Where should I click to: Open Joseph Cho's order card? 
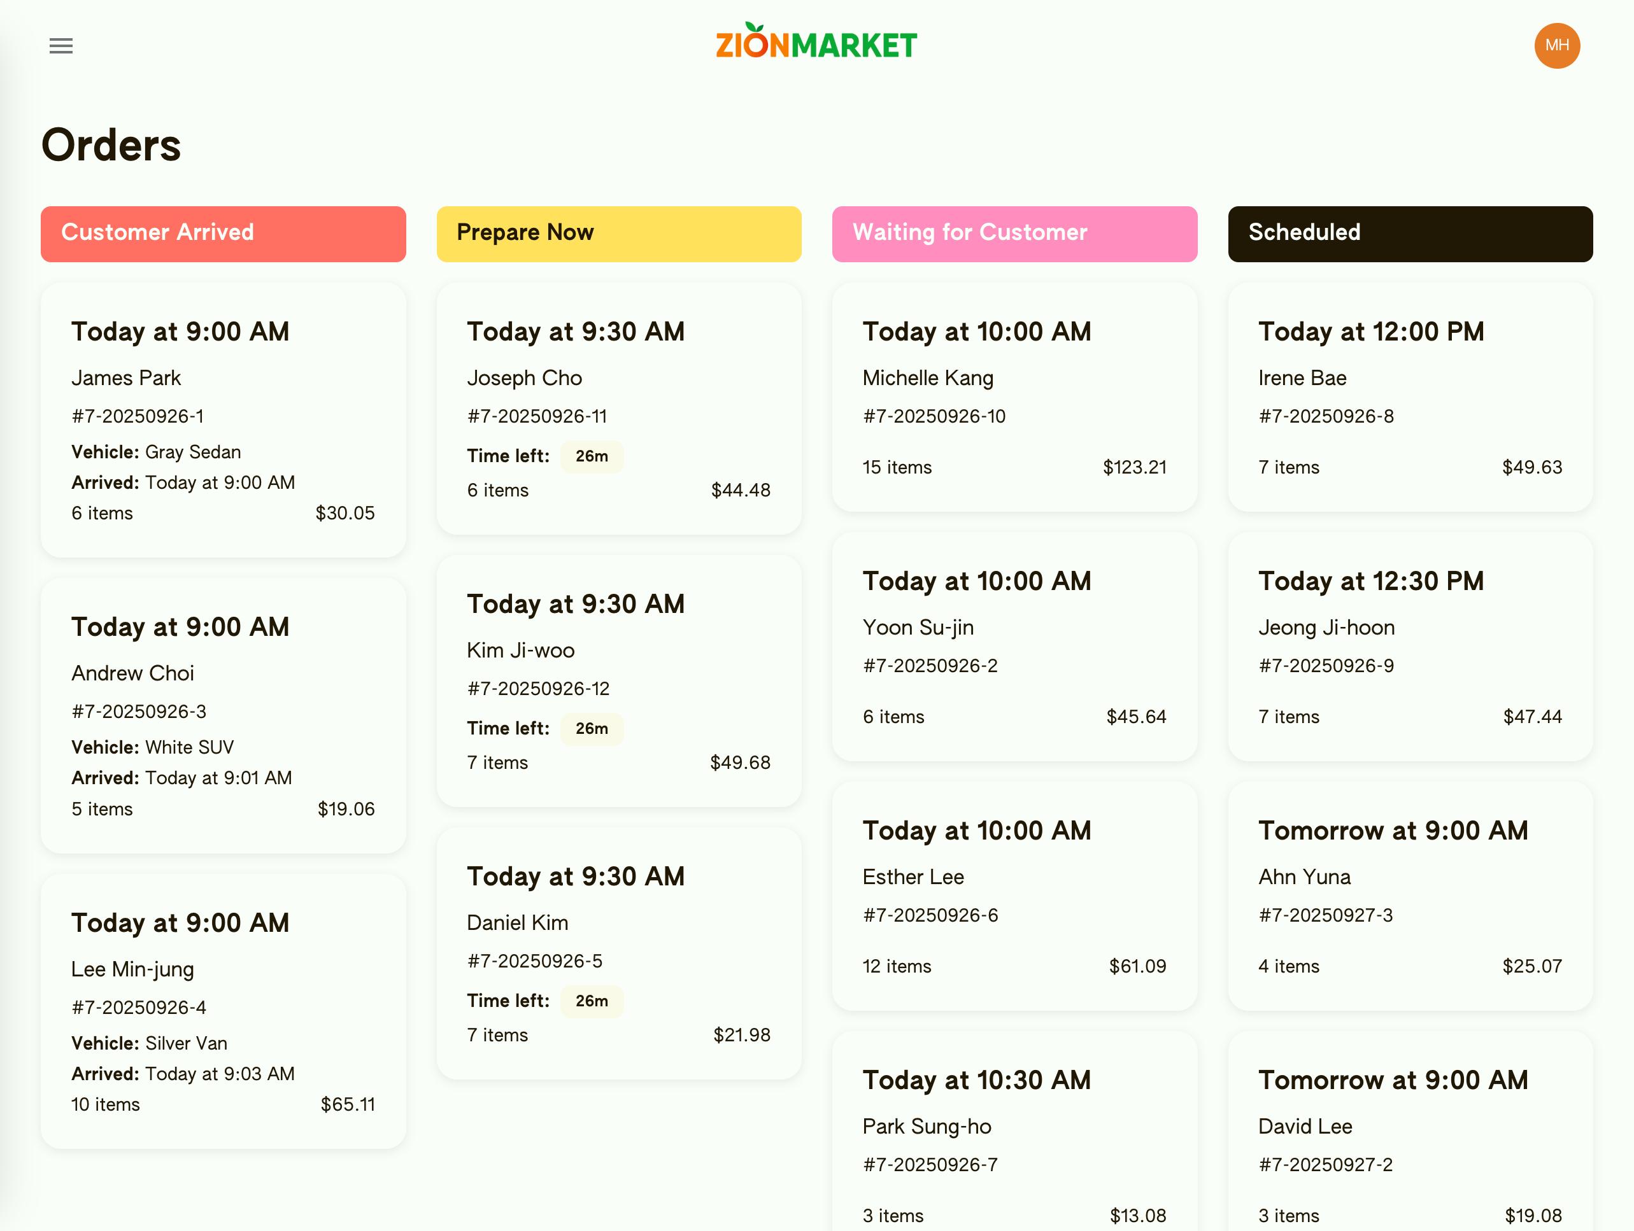click(x=618, y=407)
